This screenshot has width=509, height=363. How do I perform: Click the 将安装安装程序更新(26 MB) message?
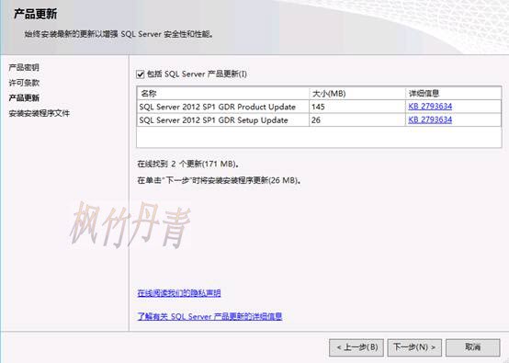pos(219,180)
